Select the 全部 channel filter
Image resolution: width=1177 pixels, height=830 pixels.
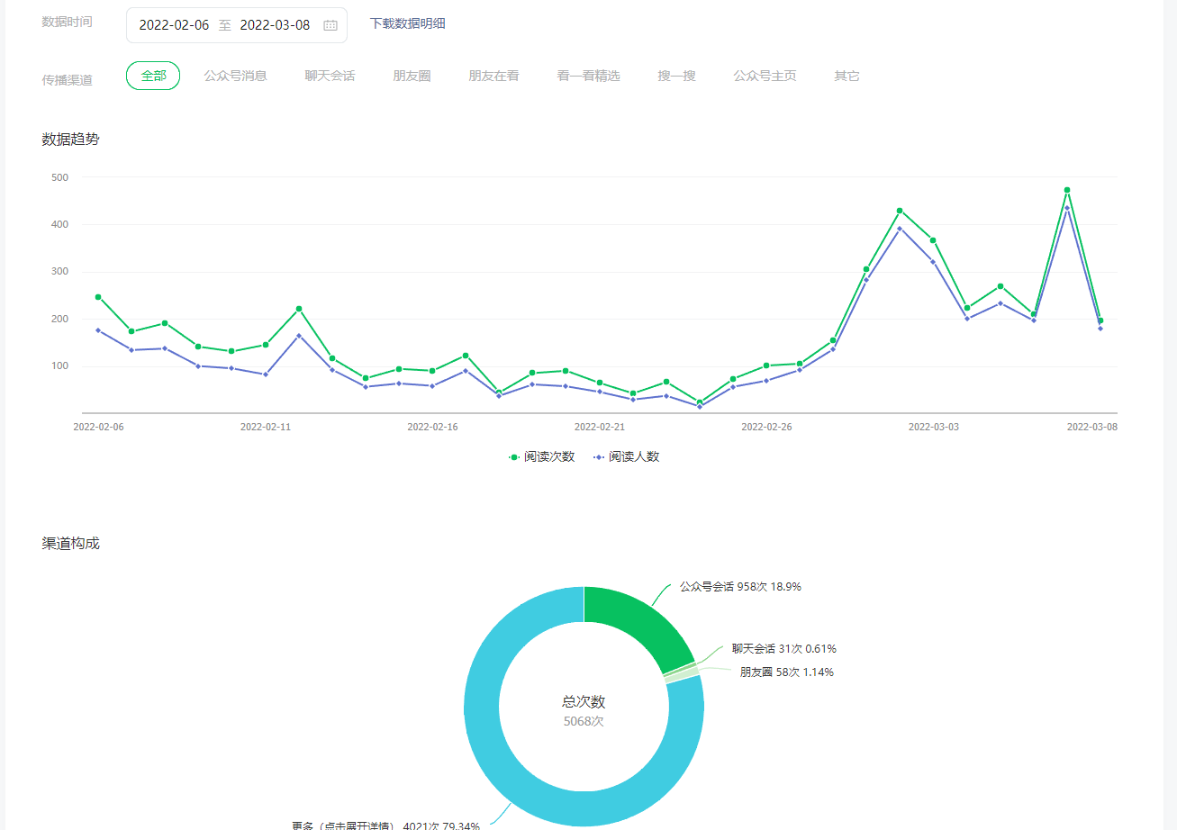pyautogui.click(x=153, y=76)
